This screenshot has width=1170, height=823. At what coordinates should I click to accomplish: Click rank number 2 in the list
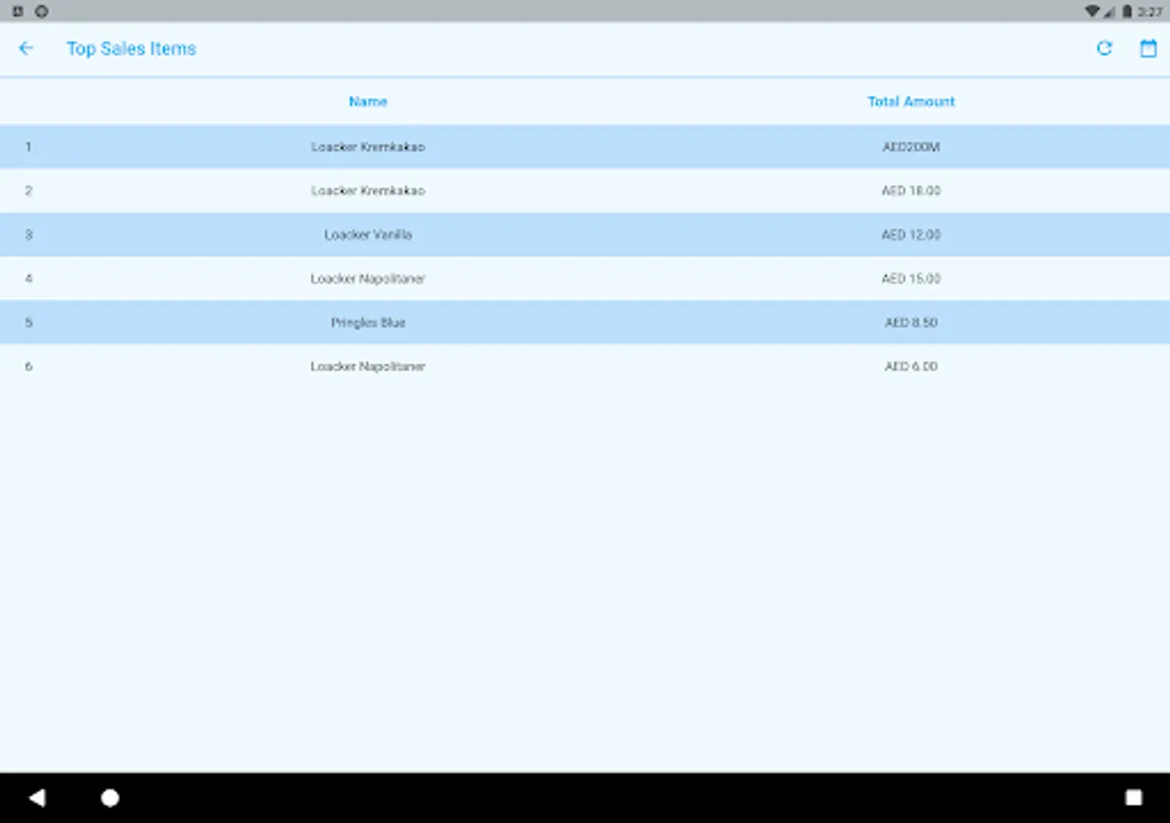(28, 190)
